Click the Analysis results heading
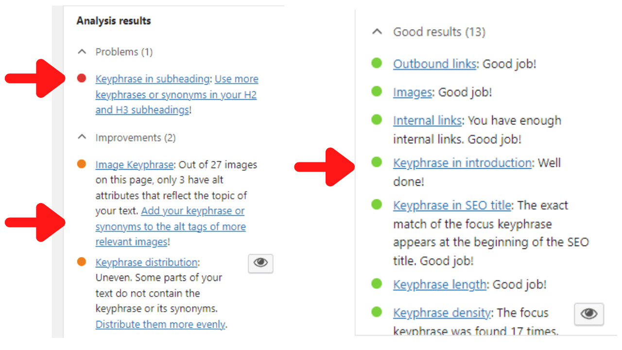This screenshot has width=622, height=350. (x=114, y=21)
